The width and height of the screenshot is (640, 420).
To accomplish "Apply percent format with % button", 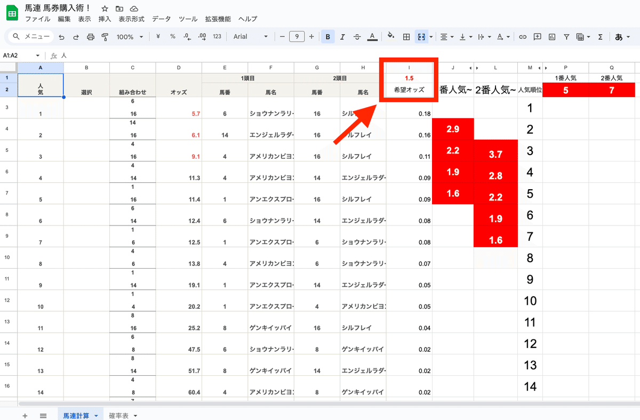I will pyautogui.click(x=173, y=37).
